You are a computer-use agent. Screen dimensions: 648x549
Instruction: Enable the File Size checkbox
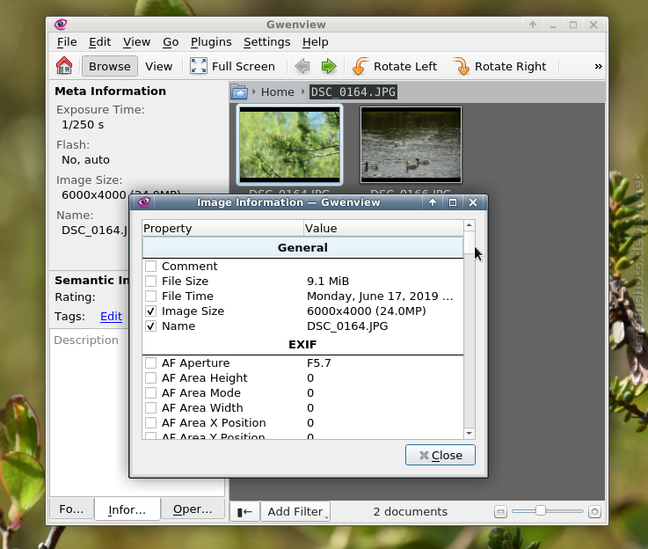point(151,282)
